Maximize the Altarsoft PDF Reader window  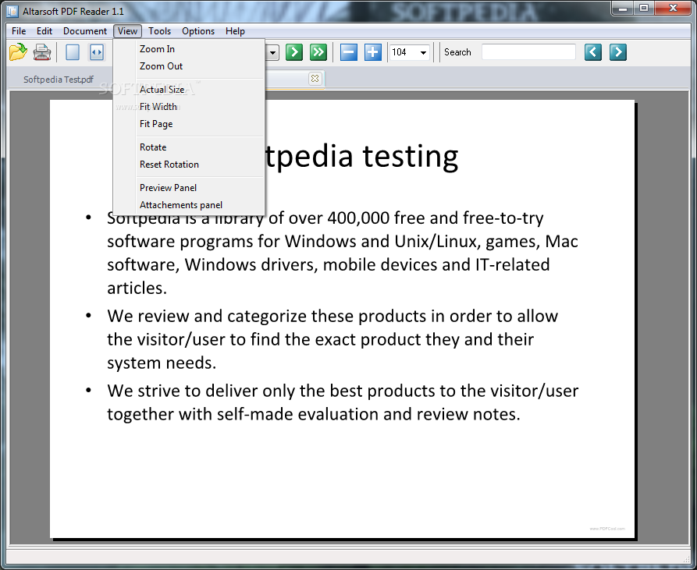tap(644, 8)
